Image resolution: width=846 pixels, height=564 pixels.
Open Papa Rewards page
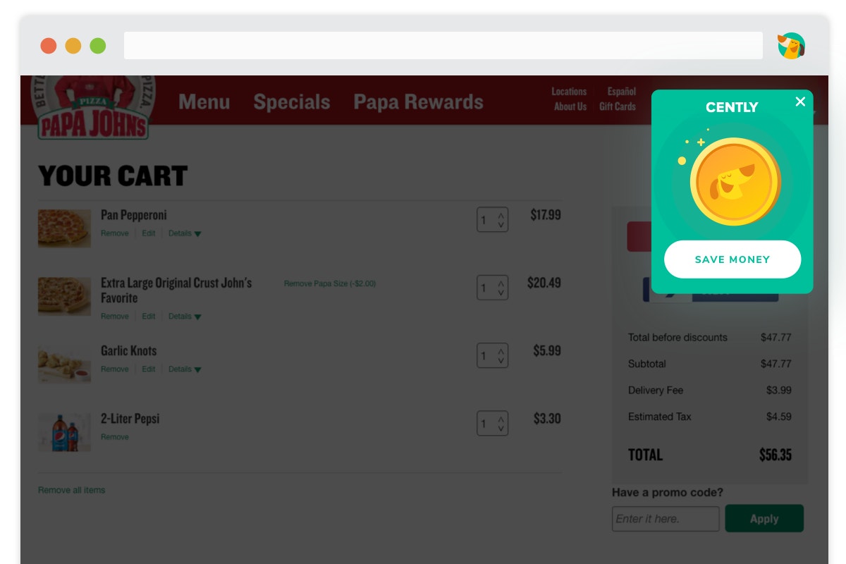tap(418, 102)
